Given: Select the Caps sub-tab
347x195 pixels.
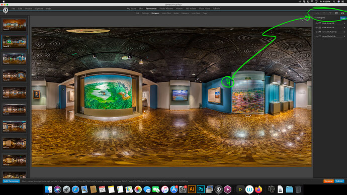Looking at the screenshot, I should (x=205, y=13).
